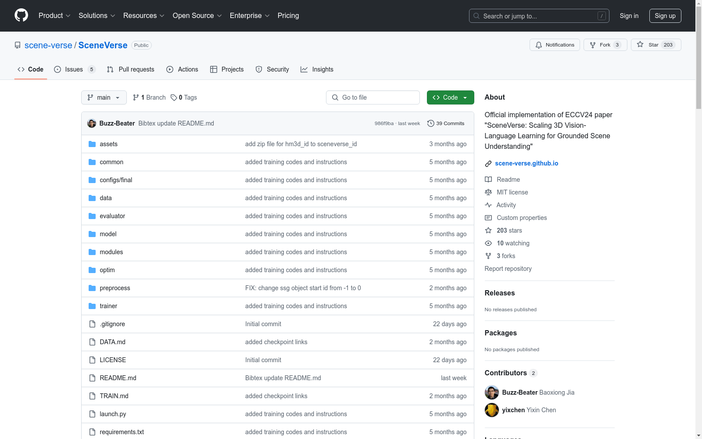This screenshot has height=439, width=702.
Task: Click the Readme book icon
Action: point(488,180)
